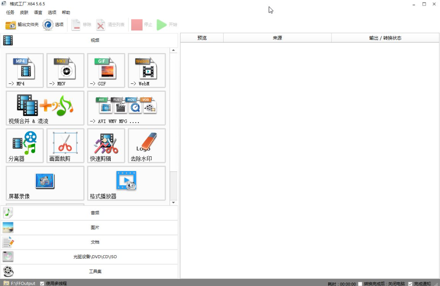Start the screen recorder (屏幕录像)

pos(45,183)
